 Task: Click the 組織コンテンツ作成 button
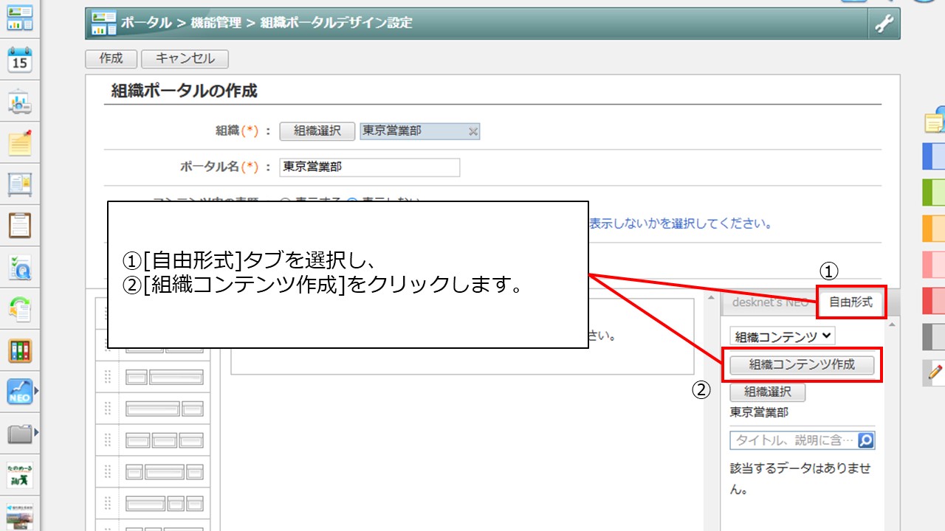pyautogui.click(x=802, y=364)
